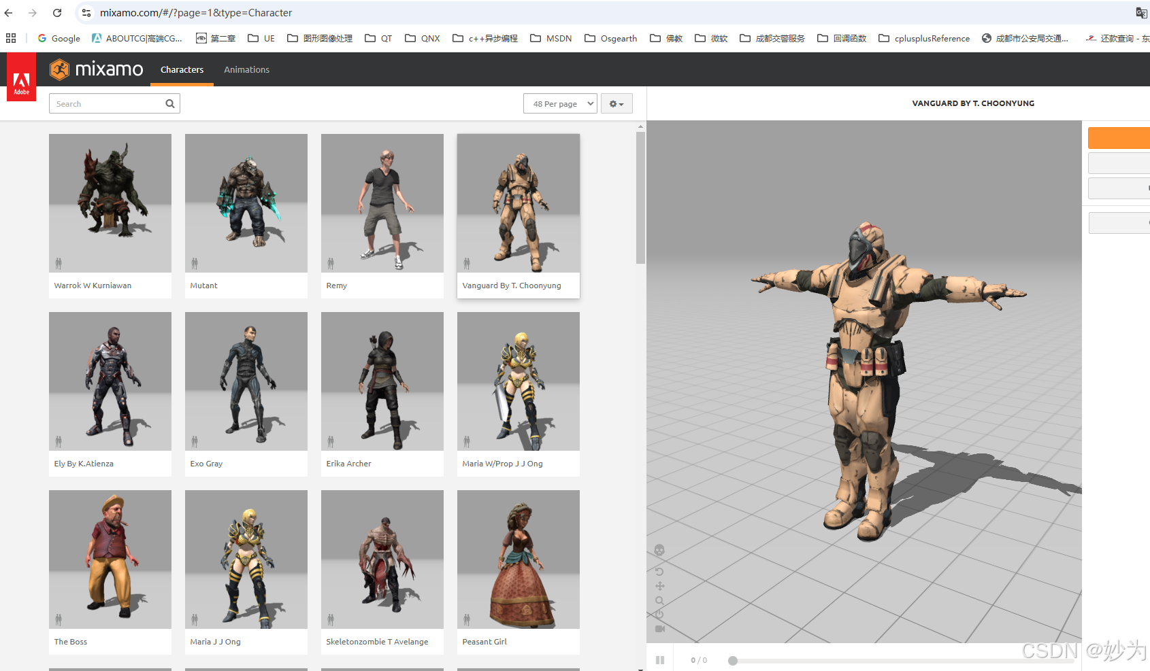Image resolution: width=1150 pixels, height=671 pixels.
Task: Toggle skeleton view skull icon in viewer
Action: tap(659, 550)
